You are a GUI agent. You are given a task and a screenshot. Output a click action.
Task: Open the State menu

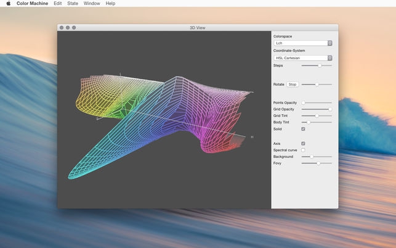(x=73, y=4)
